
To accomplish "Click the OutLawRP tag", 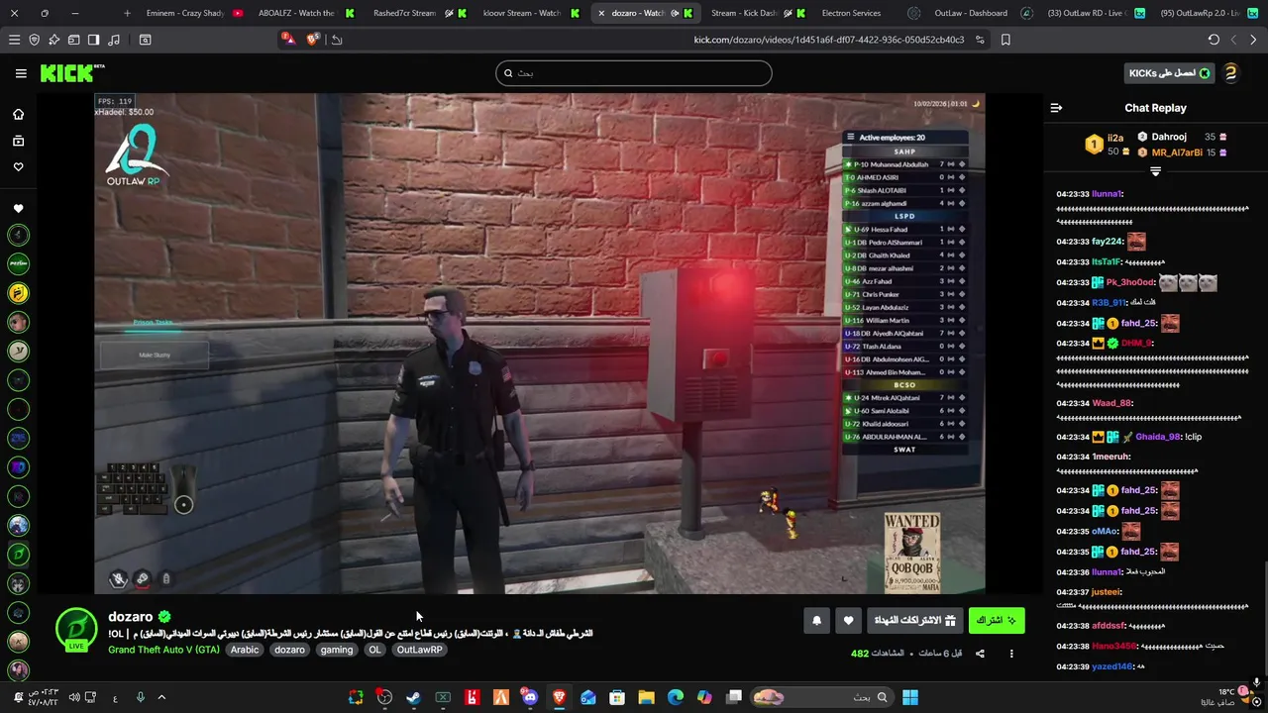I will pyautogui.click(x=419, y=650).
